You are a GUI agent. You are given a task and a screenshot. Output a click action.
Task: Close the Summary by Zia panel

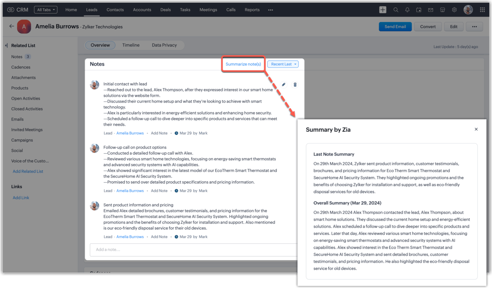coord(476,129)
